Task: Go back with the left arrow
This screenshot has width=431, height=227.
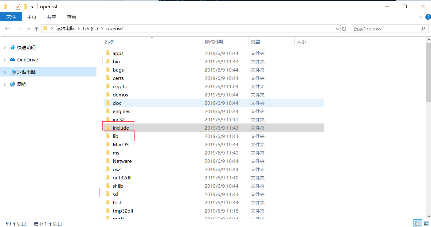Action: tap(8, 29)
